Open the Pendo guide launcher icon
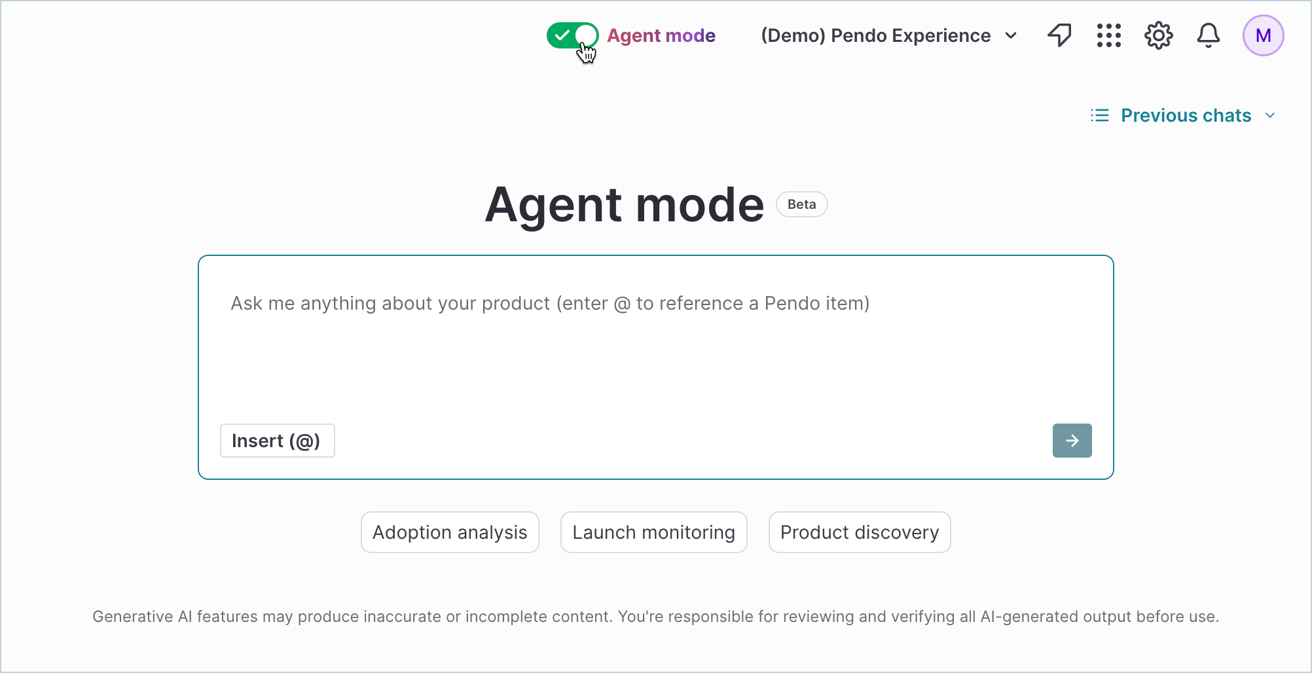Viewport: 1312px width, 673px height. tap(1059, 35)
